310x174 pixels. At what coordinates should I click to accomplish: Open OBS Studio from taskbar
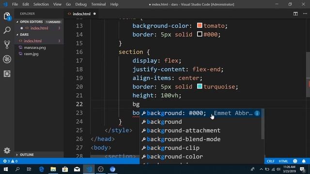click(x=101, y=169)
